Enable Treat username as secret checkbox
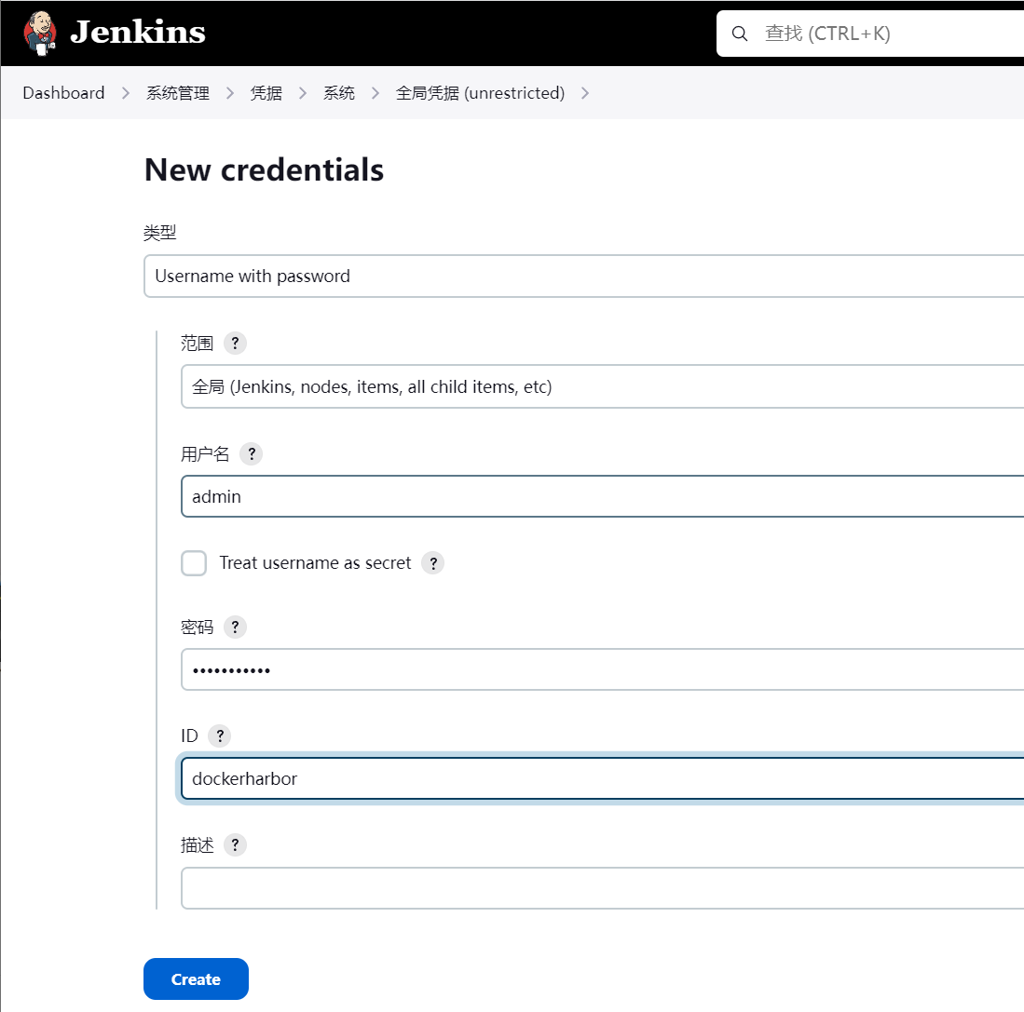Screen dimensions: 1024x1012 point(194,563)
